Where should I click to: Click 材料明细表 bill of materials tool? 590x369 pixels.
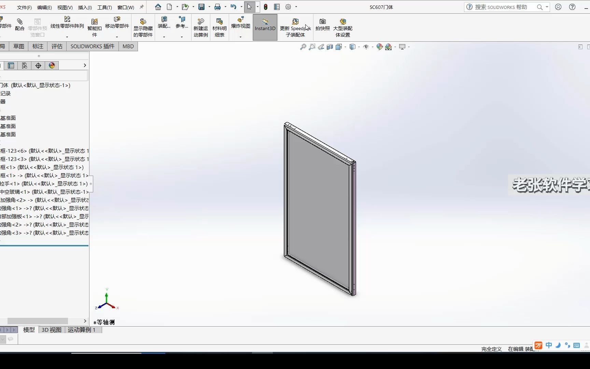click(x=220, y=27)
